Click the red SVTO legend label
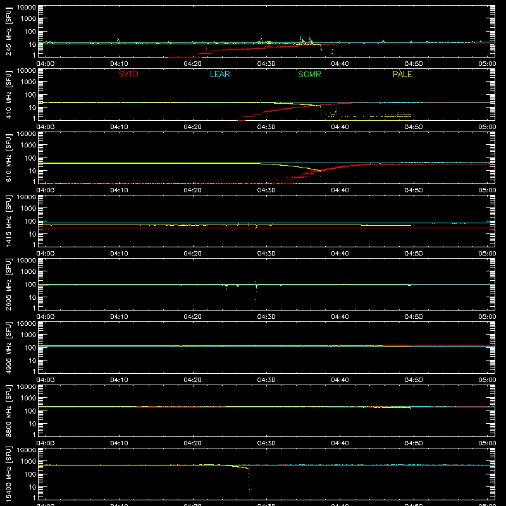The image size is (506, 506). click(x=128, y=74)
